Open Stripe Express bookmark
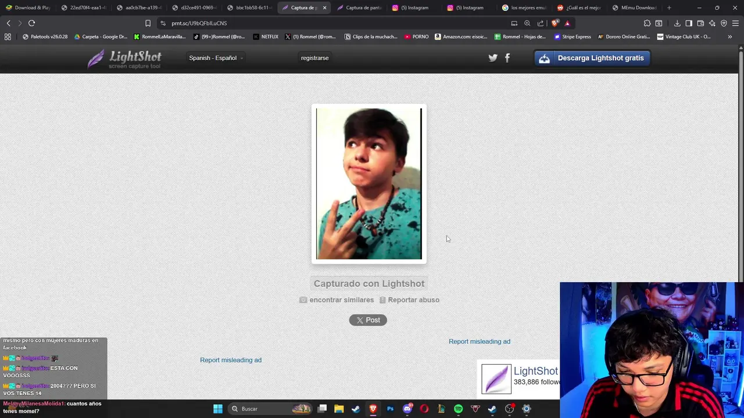 point(573,37)
